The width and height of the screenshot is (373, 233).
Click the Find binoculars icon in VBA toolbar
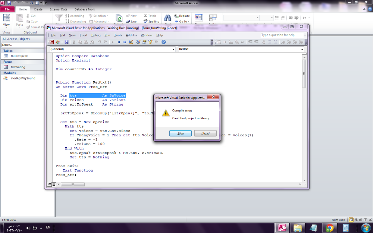tap(92, 42)
